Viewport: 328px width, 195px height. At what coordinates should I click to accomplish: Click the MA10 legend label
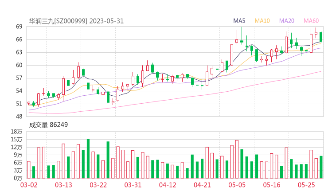click(x=262, y=21)
